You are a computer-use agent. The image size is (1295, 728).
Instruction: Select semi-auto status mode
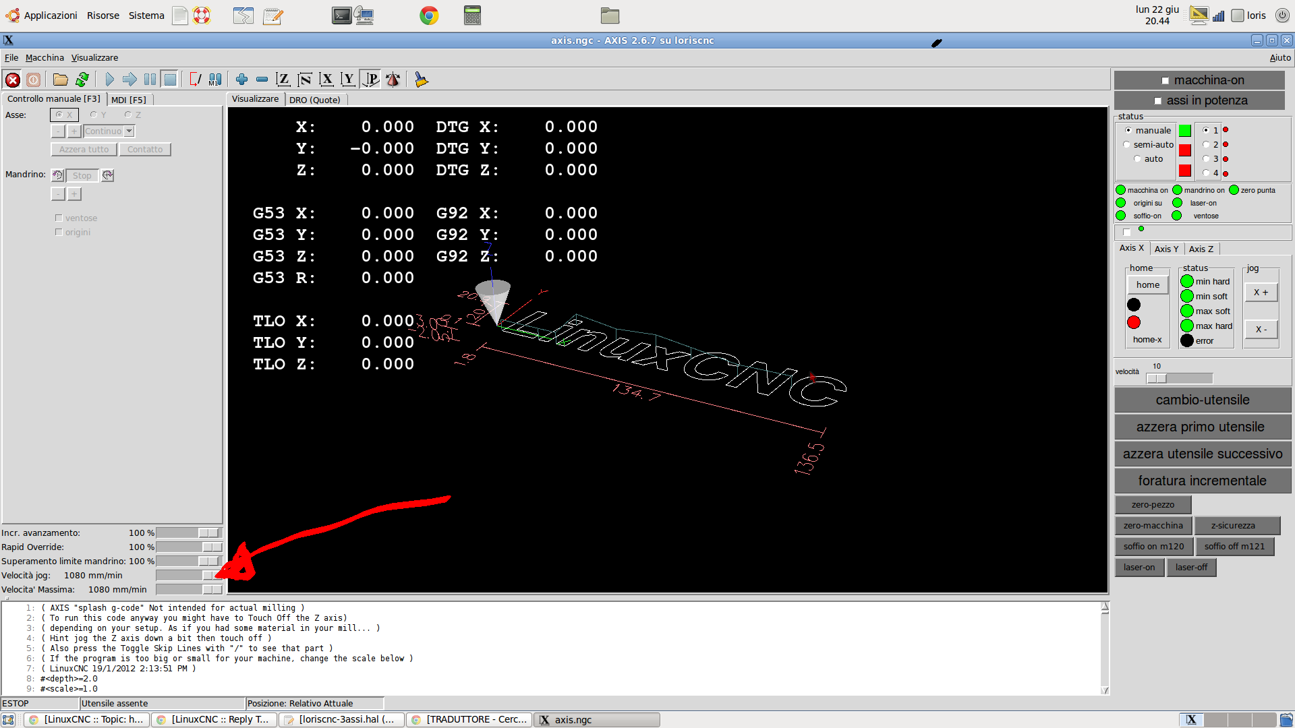tap(1149, 145)
